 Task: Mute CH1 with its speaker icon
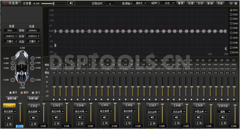pos(9,118)
